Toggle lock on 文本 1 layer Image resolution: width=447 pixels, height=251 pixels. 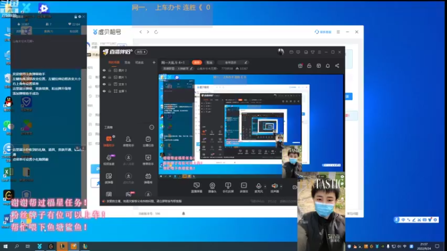(x=110, y=84)
